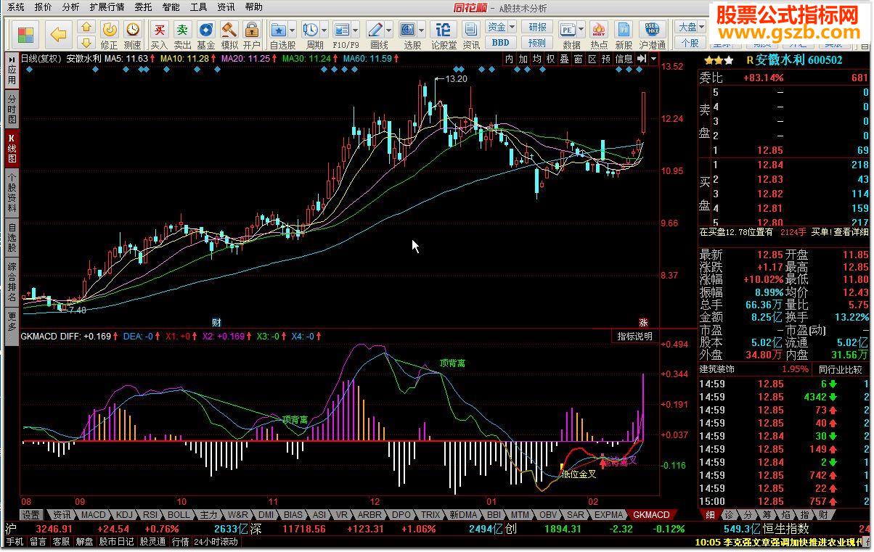The width and height of the screenshot is (874, 552).
Task: Switch to the MACD indicator tab
Action: click(94, 515)
